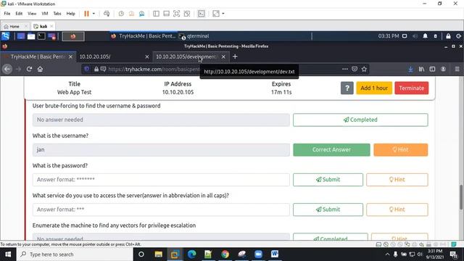Click the question mark help button
The width and height of the screenshot is (464, 261).
point(347,88)
